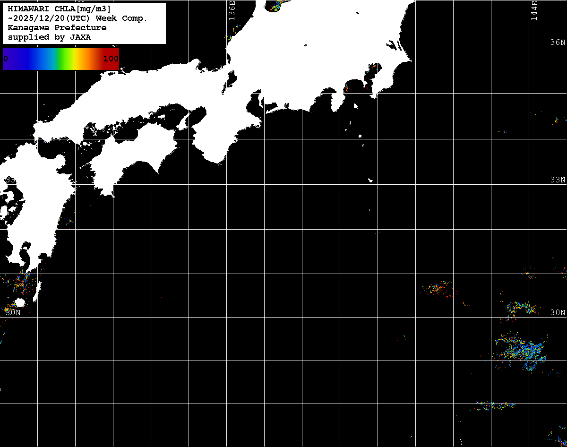This screenshot has width=567, height=447.
Task: Click the 'supplied by JAXA' credit text
Action: (50, 37)
